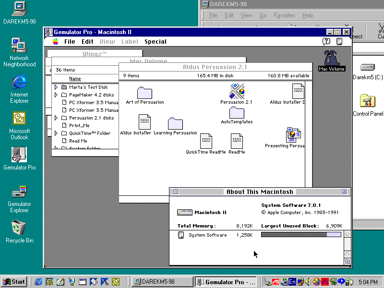Image resolution: width=384 pixels, height=288 pixels.
Task: Open the Darekm5 (C:) drive icon
Action: coord(368,67)
